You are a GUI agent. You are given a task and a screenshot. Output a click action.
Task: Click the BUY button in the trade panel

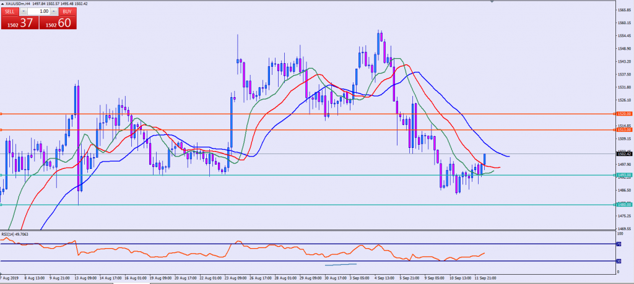tap(66, 11)
